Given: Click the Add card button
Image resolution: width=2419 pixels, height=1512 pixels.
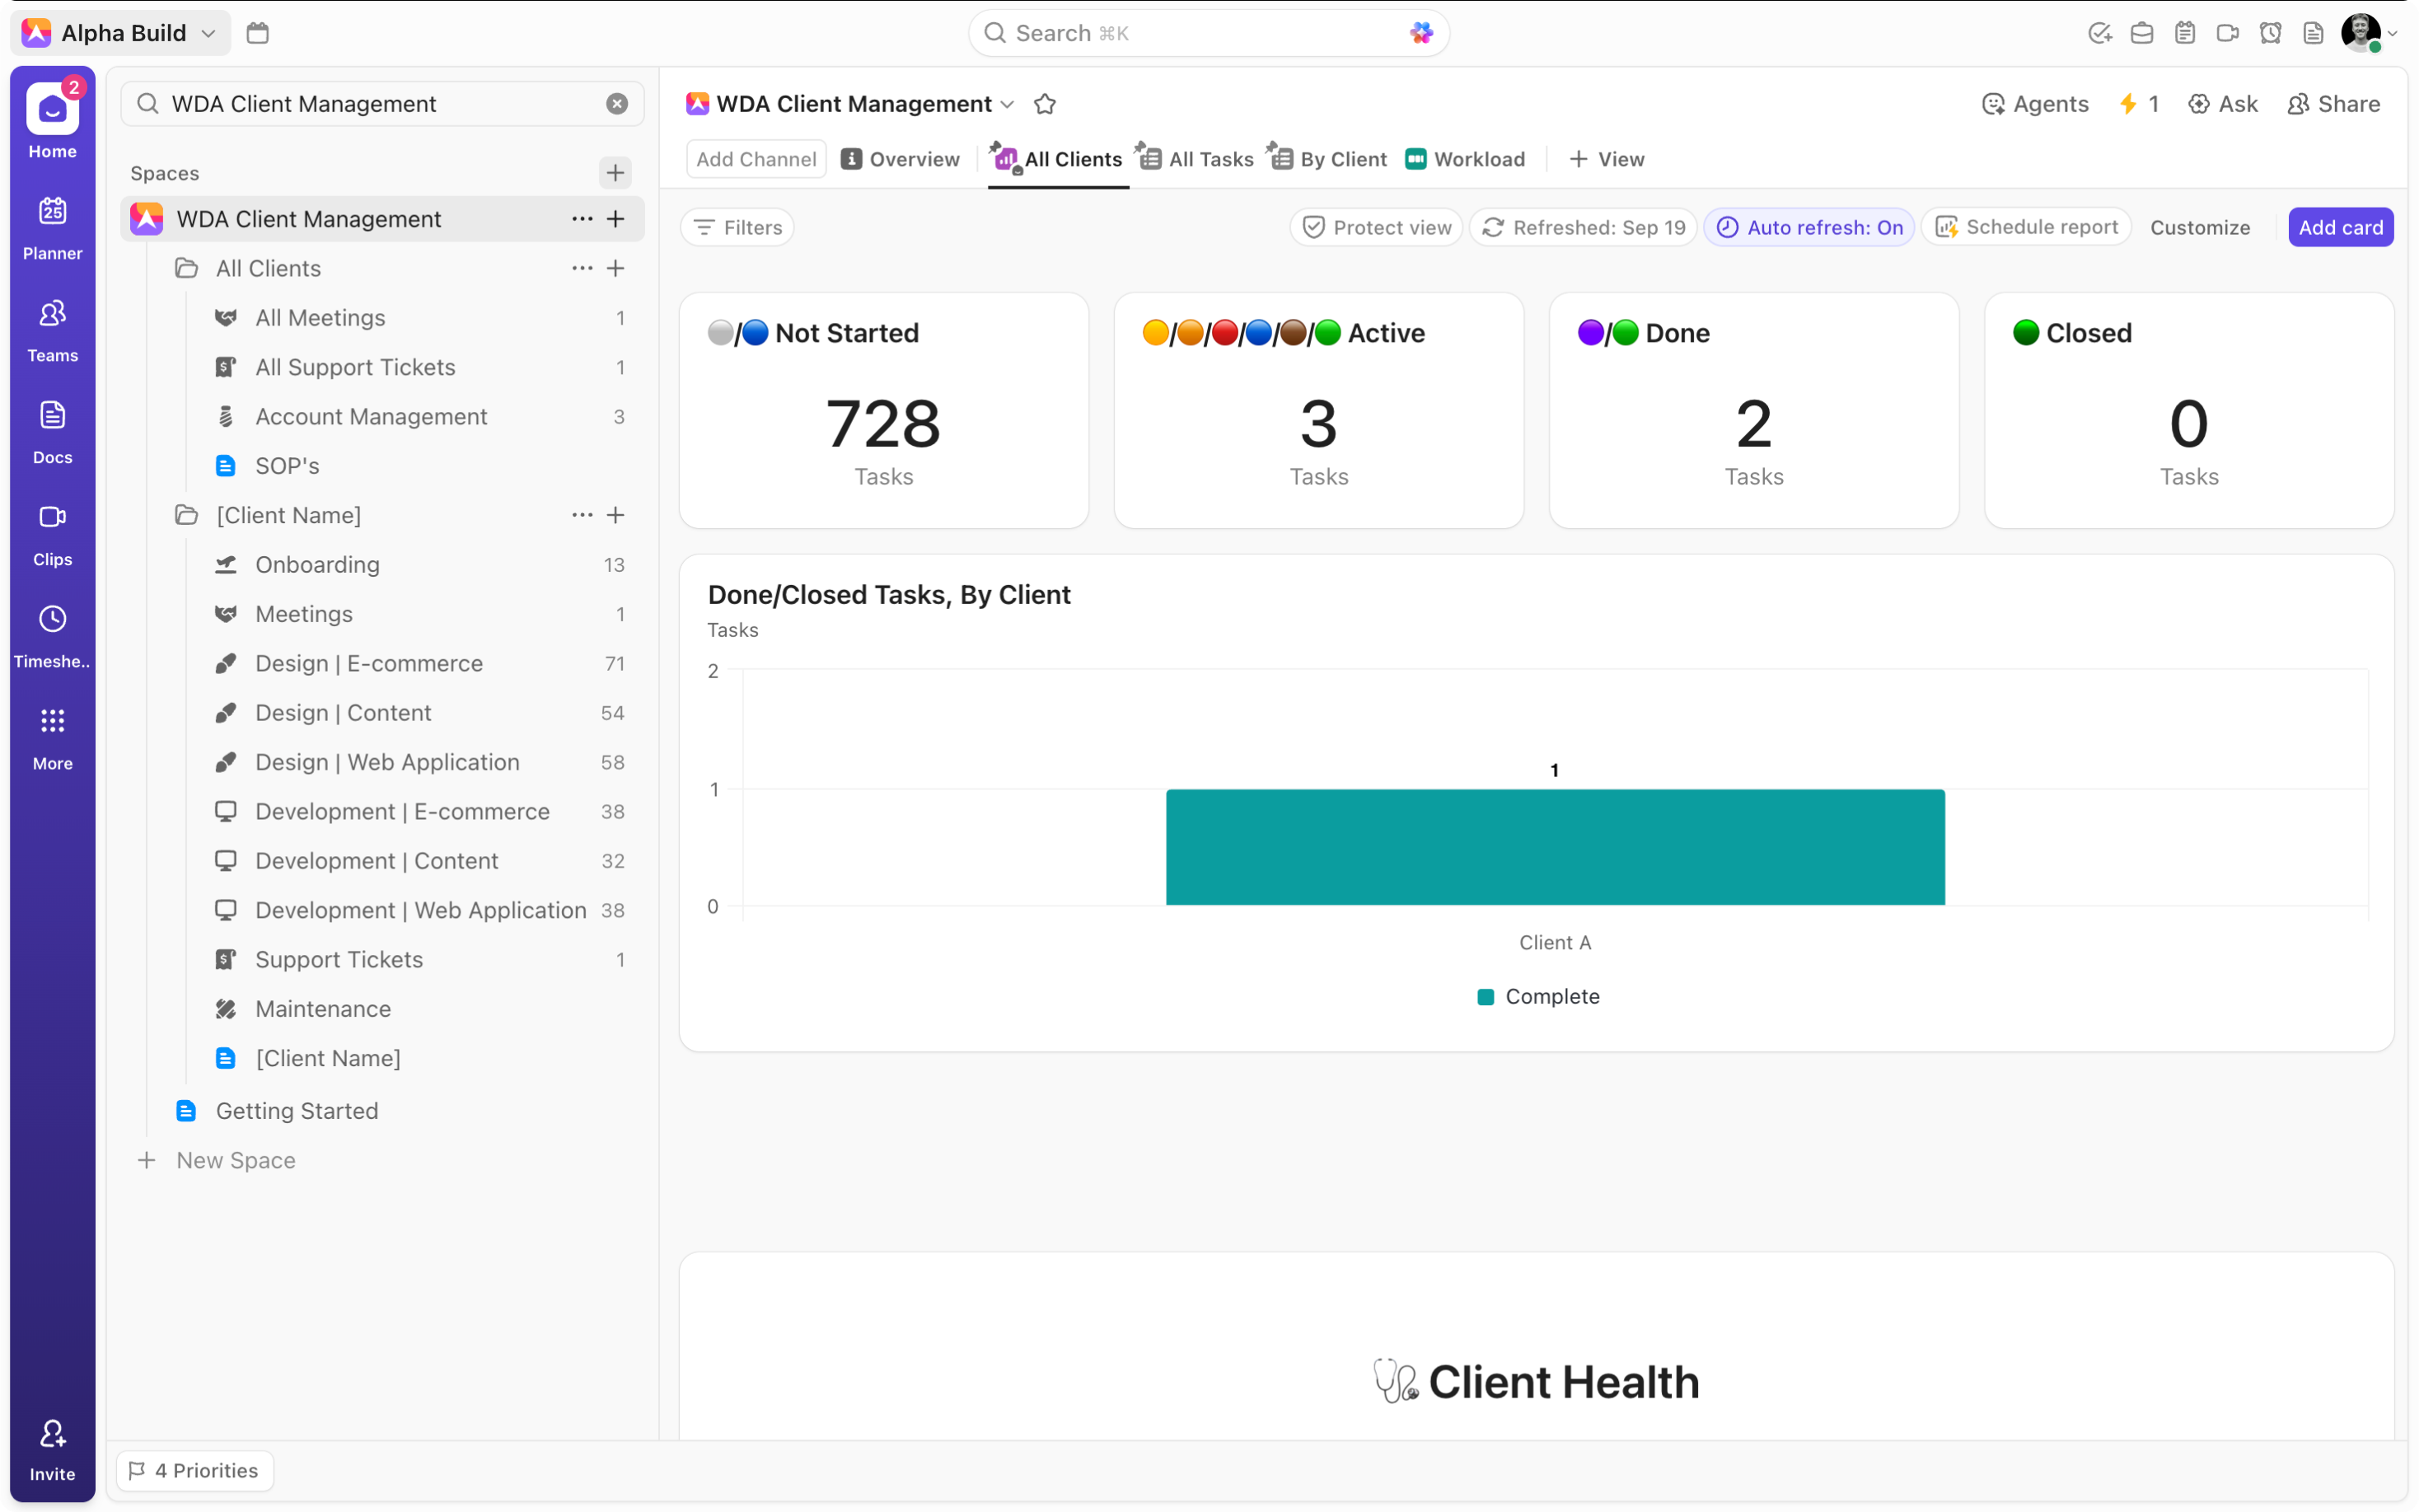Looking at the screenshot, I should point(2340,227).
